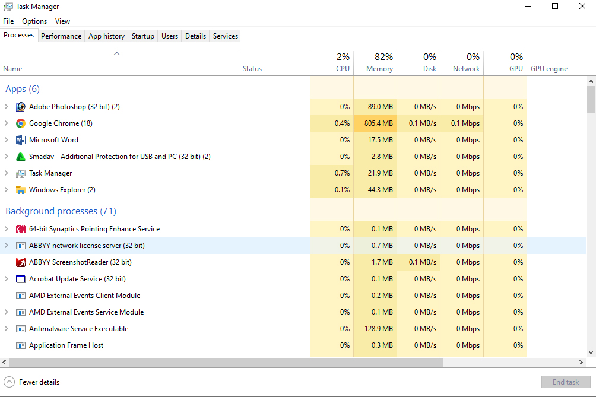Select the Processes tab
The height and width of the screenshot is (397, 596).
tap(18, 35)
